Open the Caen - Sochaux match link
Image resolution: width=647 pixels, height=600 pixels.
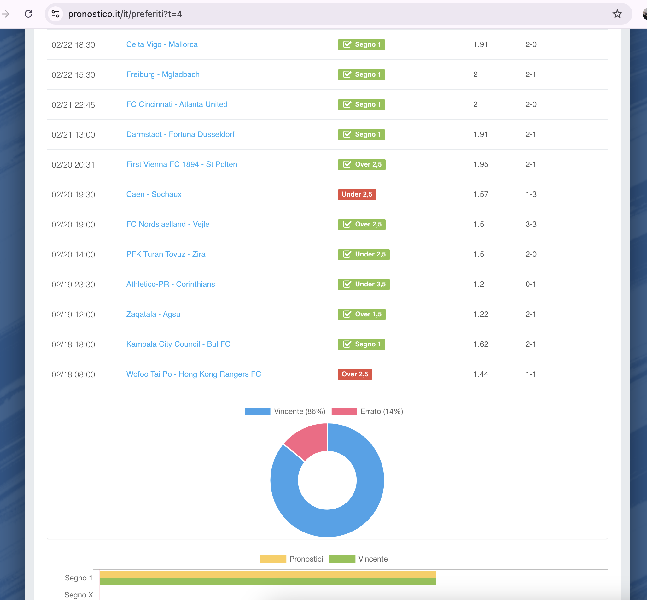click(x=154, y=194)
